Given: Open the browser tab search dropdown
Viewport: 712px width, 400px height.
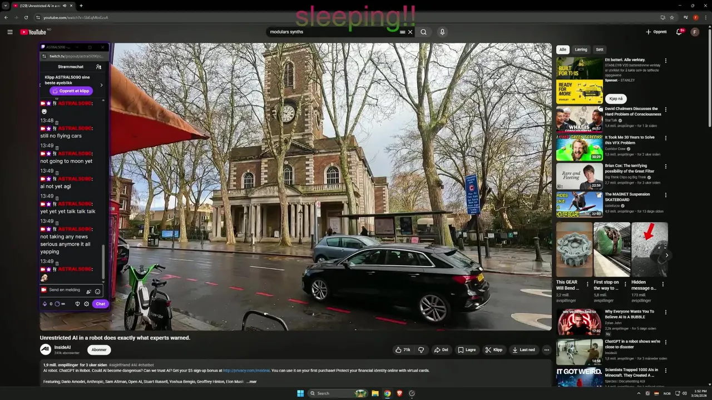Looking at the screenshot, I should 6,6.
